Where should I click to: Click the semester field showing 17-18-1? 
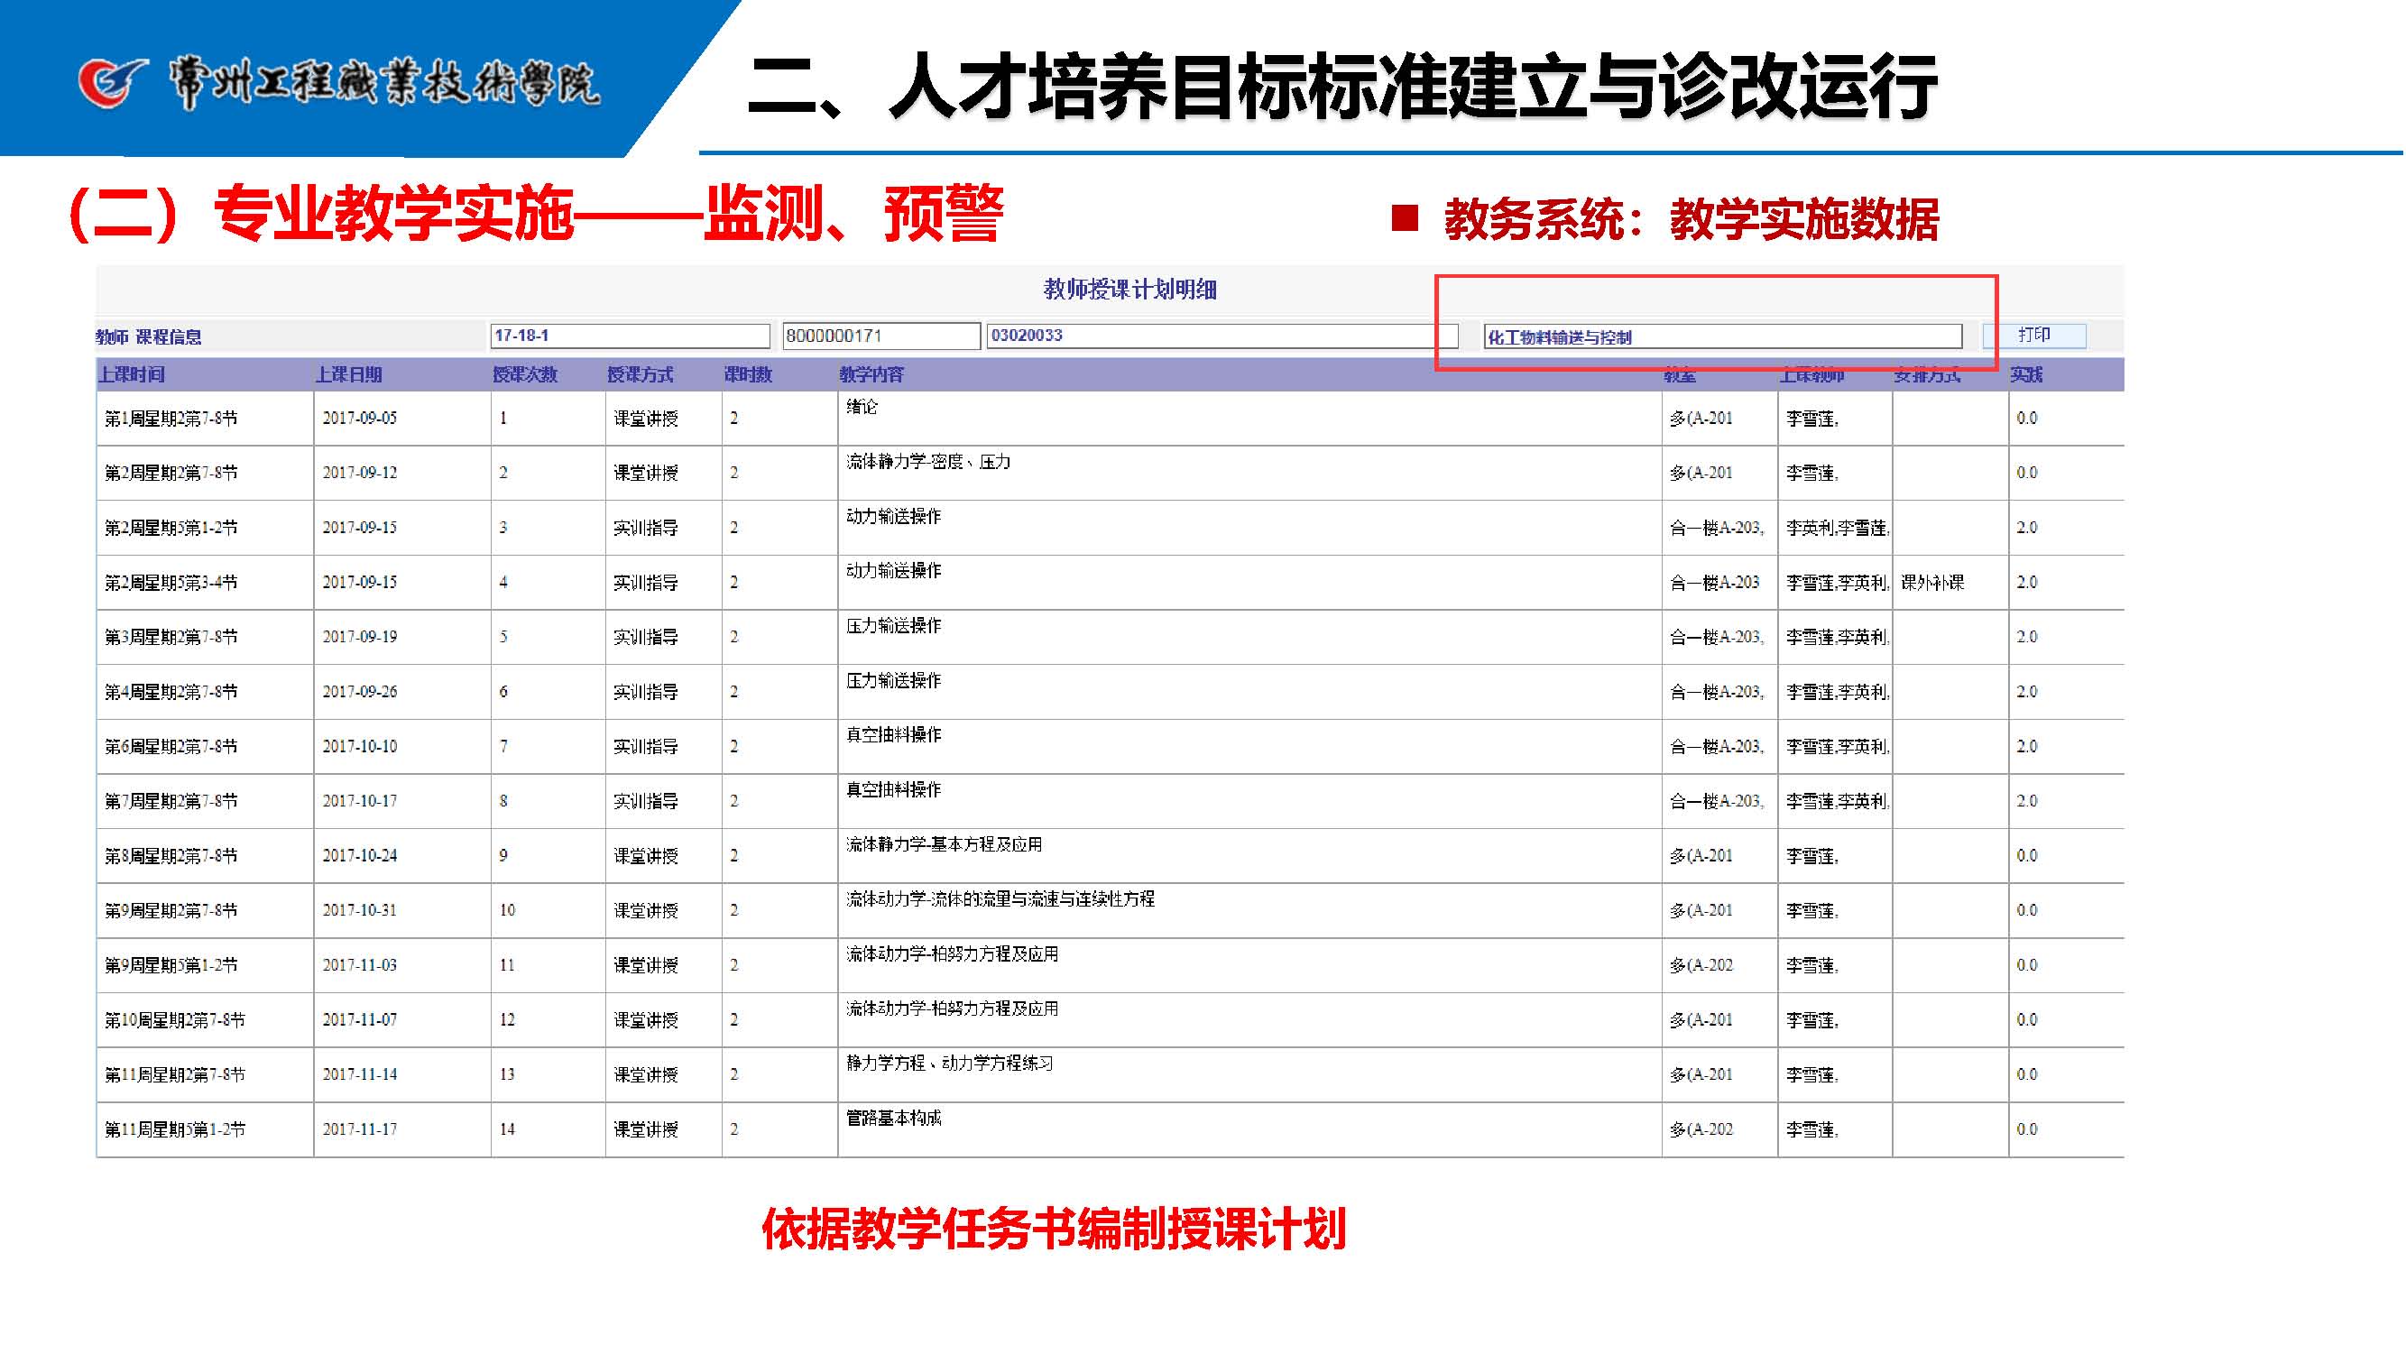pos(630,336)
